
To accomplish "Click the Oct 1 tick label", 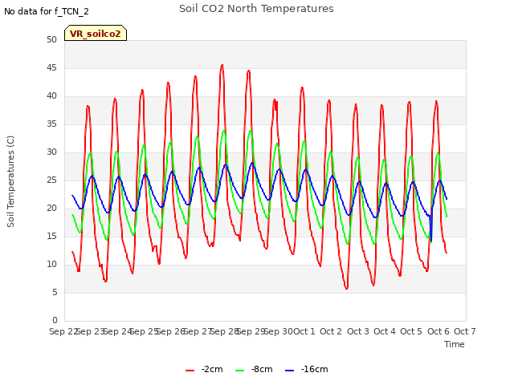I will tap(304, 331).
